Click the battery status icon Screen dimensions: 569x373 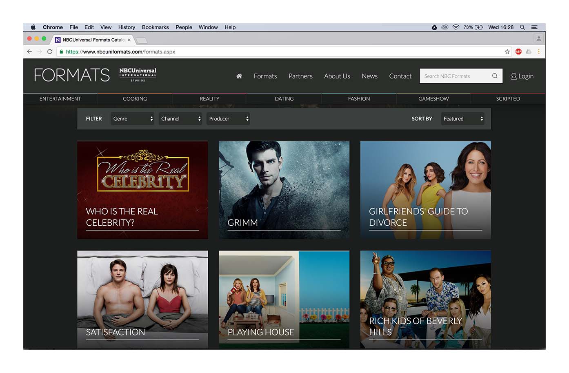pos(479,27)
